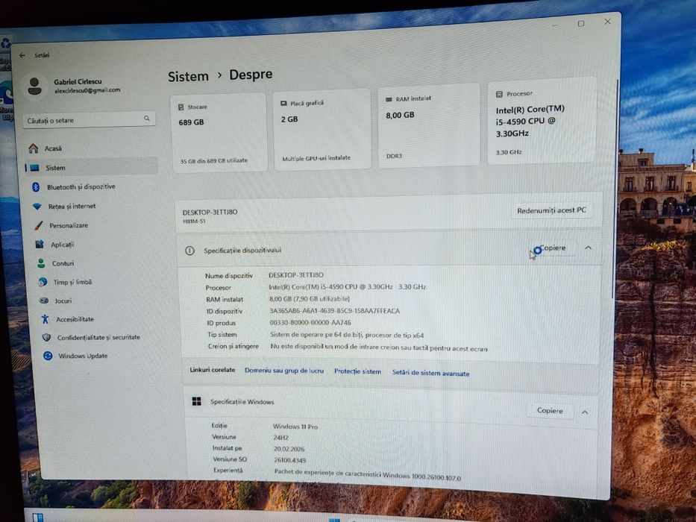This screenshot has width=696, height=522.
Task: Click the RAM instalat chip icon
Action: pos(389,99)
